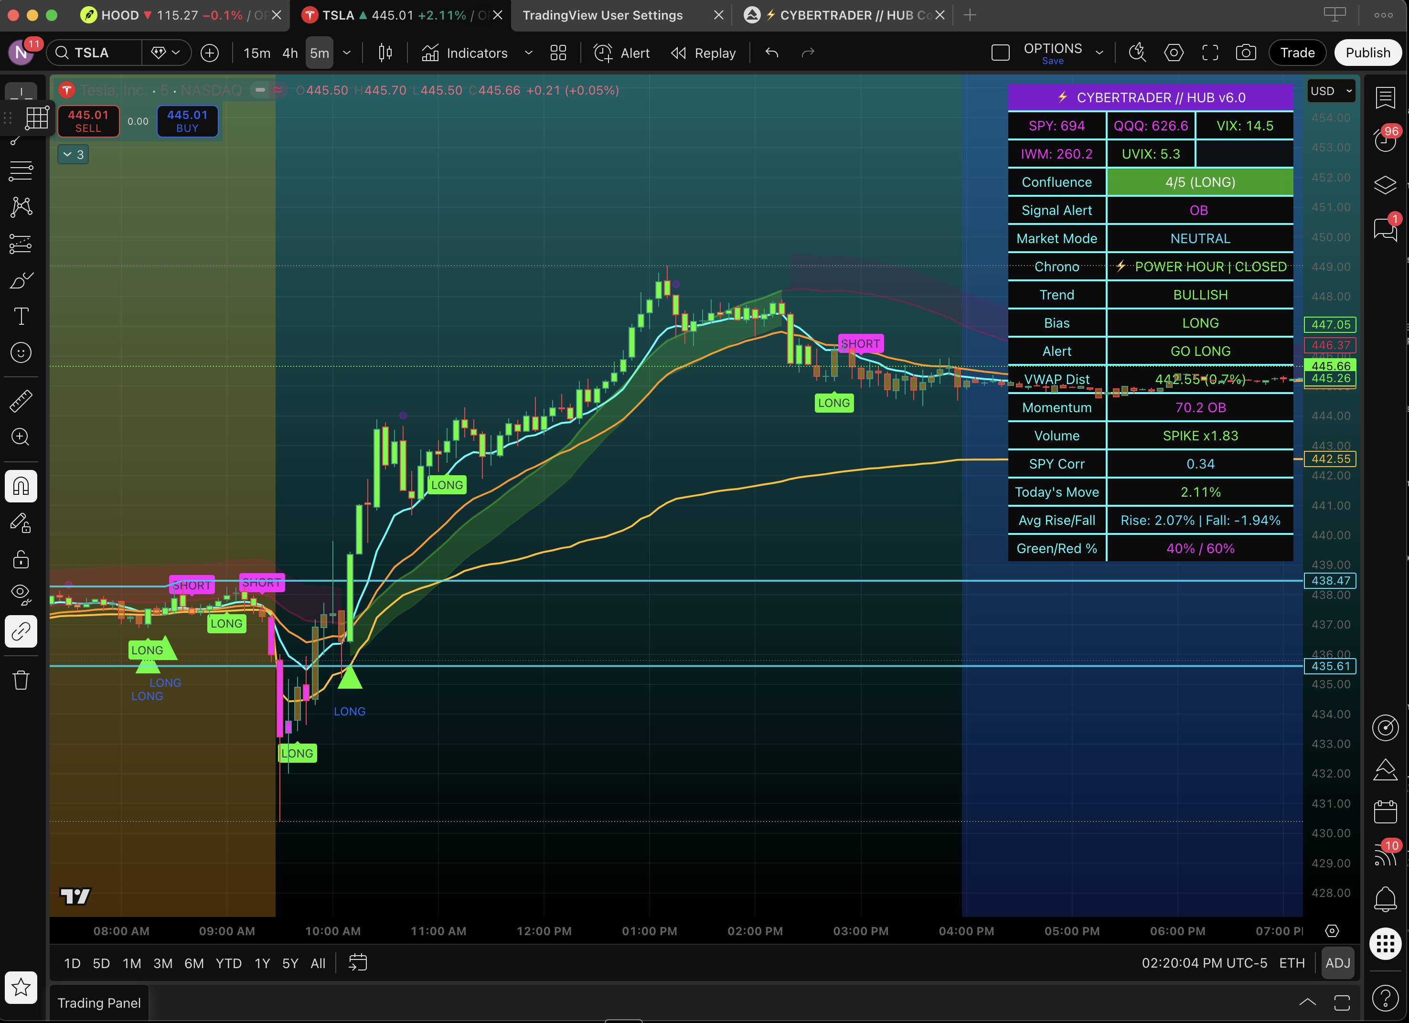Viewport: 1409px width, 1023px height.
Task: Select the Measure ruler tool
Action: 21,401
